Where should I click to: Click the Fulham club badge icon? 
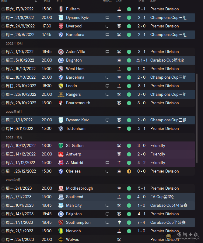[61, 9]
